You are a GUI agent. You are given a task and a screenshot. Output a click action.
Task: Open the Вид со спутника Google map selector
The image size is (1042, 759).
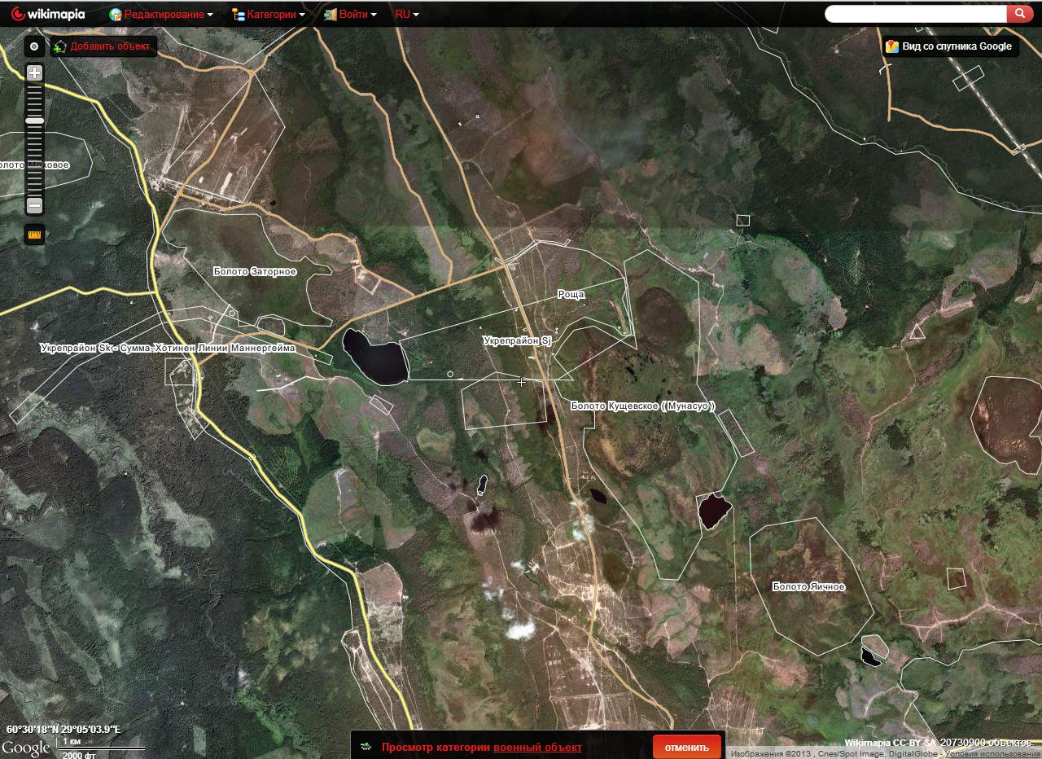(x=950, y=46)
